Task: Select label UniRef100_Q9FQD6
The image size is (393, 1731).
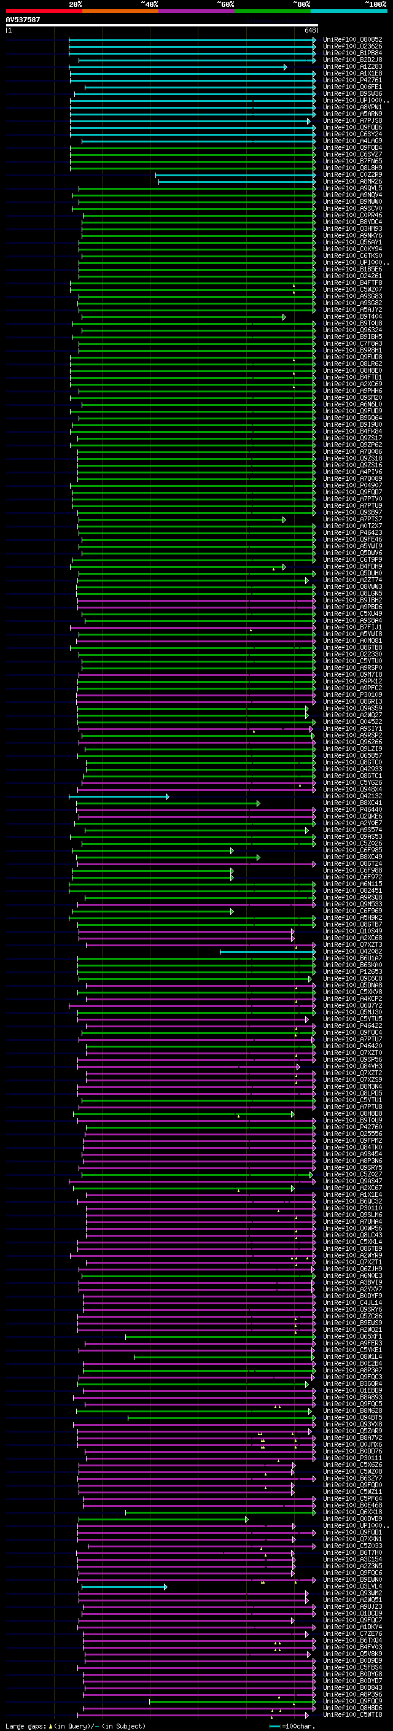Action: click(x=352, y=128)
